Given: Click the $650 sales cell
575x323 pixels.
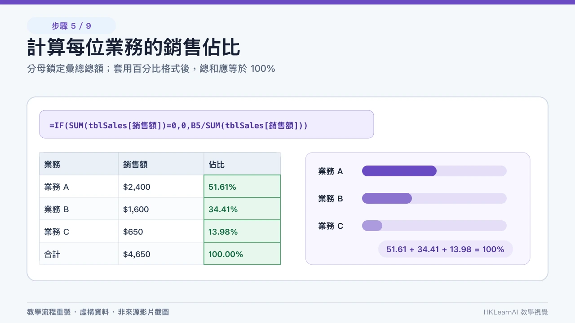Looking at the screenshot, I should pos(161,231).
